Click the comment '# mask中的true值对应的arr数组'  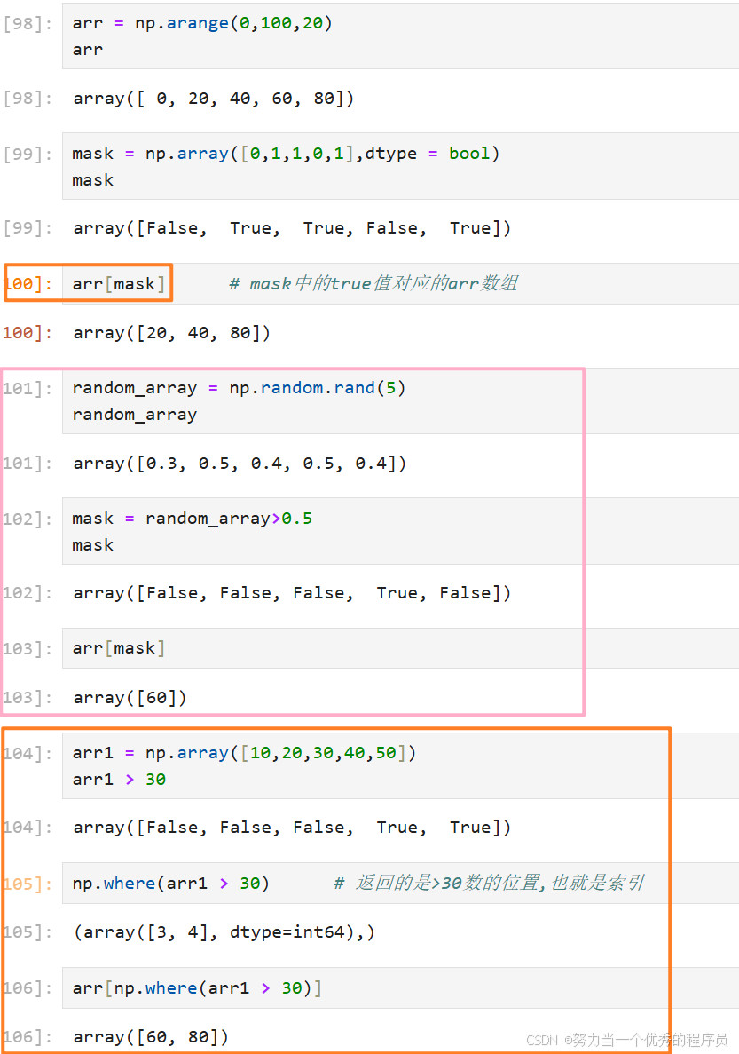[373, 283]
